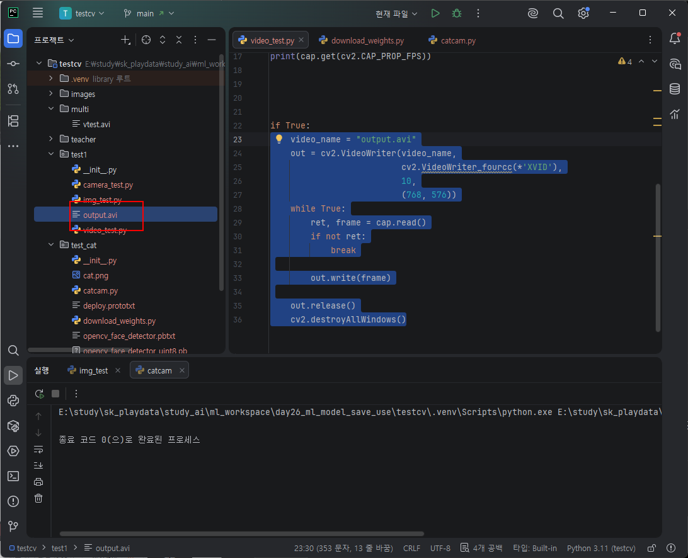
Task: Toggle soft-wrap in run console
Action: pos(38,449)
